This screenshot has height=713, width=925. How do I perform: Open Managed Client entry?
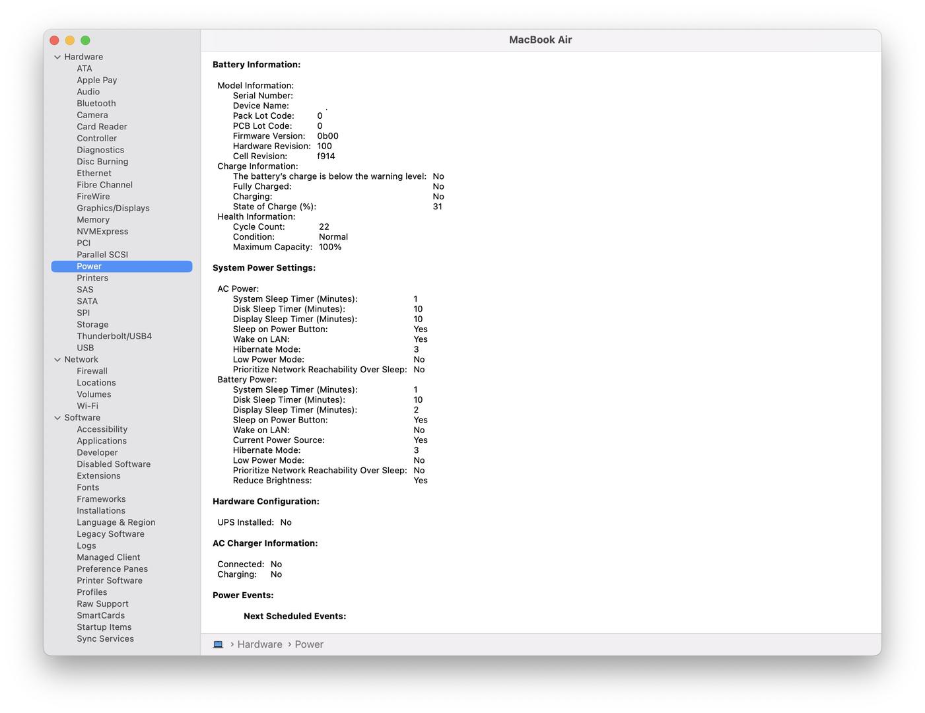[x=108, y=557]
